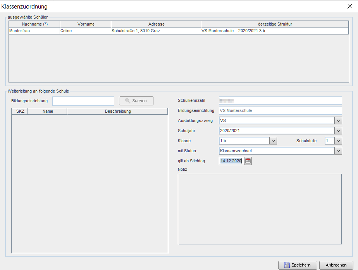Click the Speichern button
The height and width of the screenshot is (270, 358).
[x=297, y=265]
